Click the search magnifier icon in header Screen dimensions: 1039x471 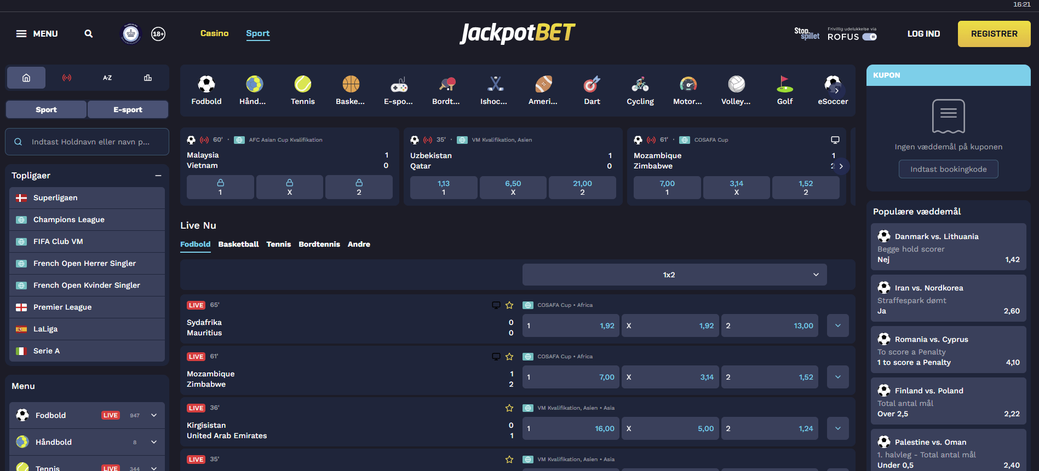click(x=88, y=34)
